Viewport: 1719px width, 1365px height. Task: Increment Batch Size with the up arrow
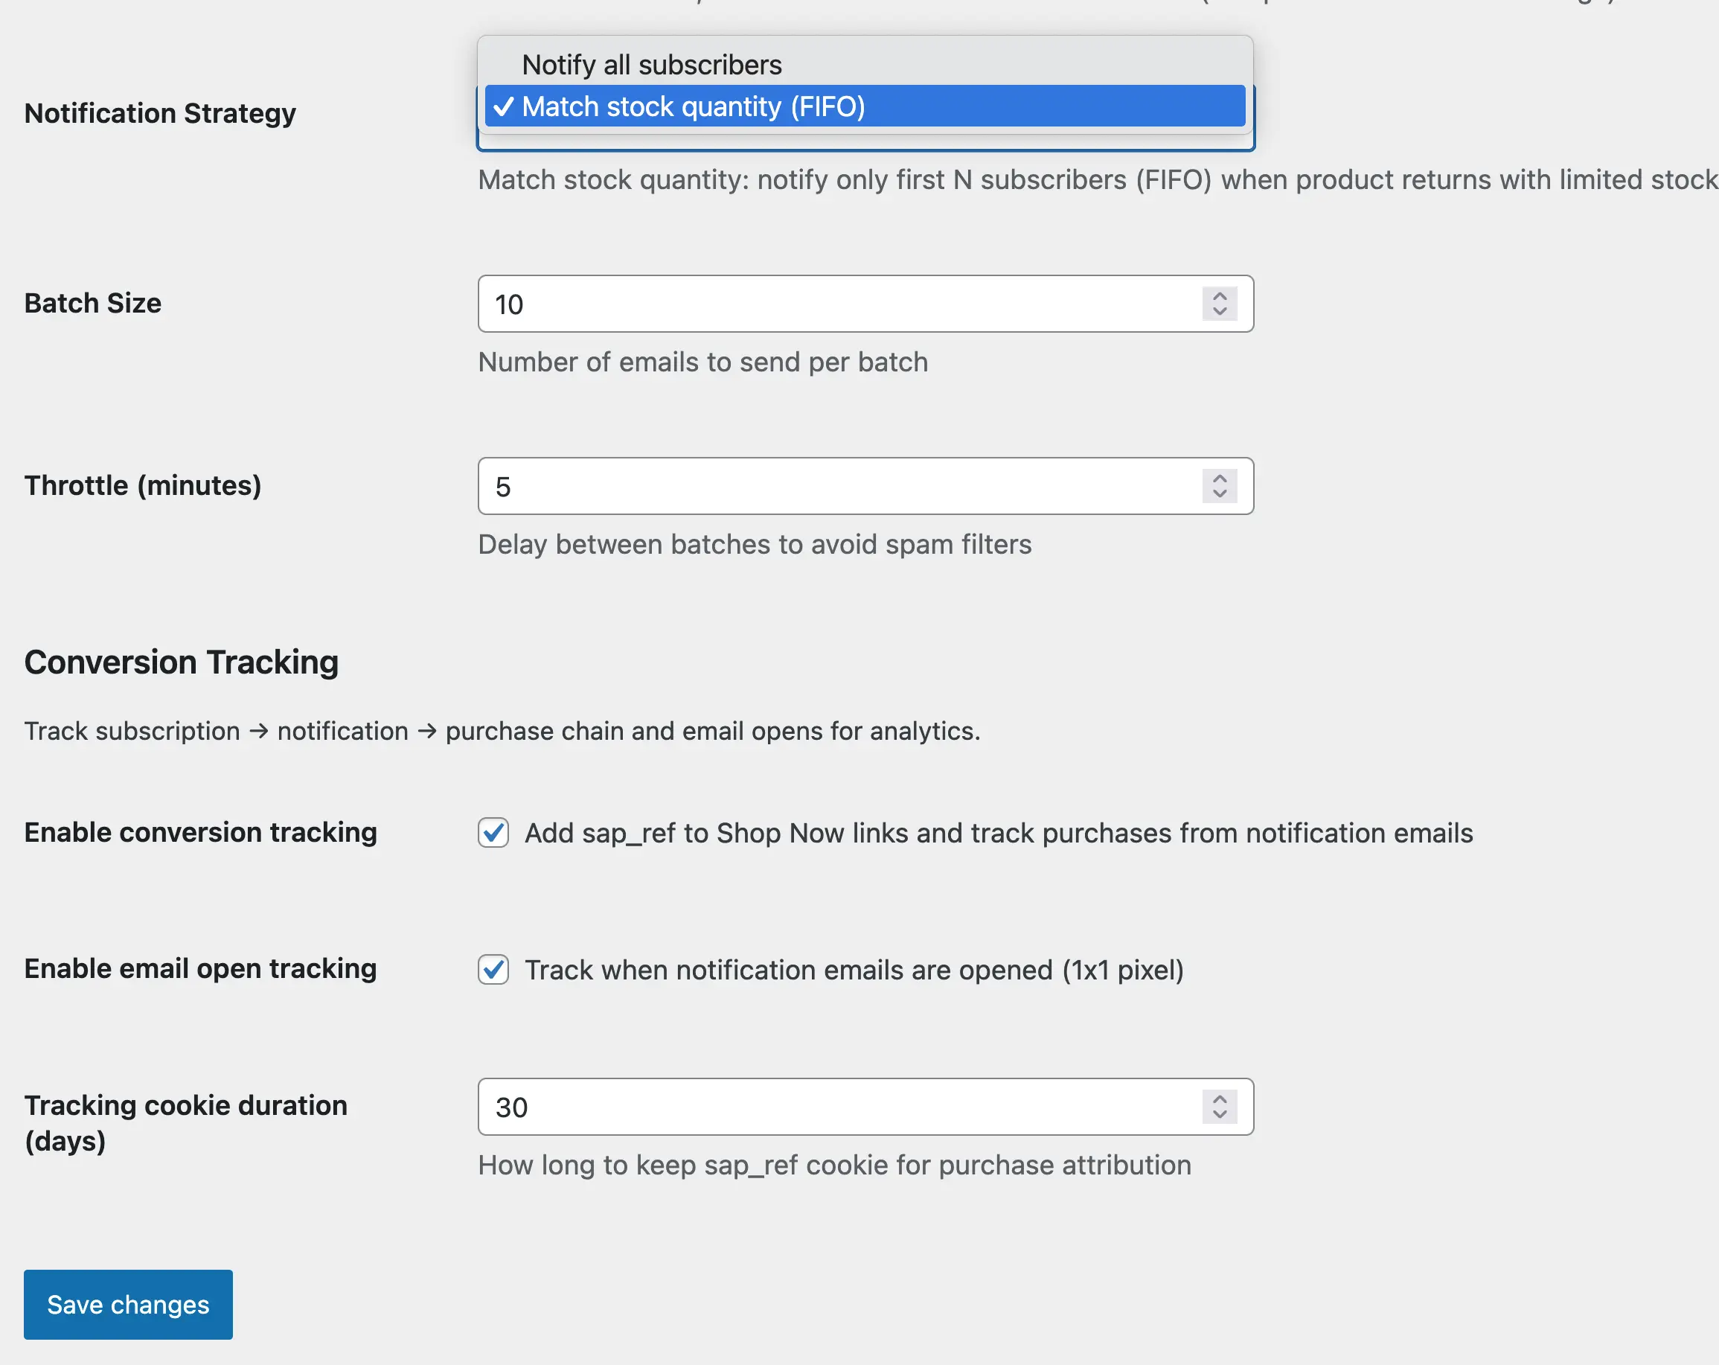[x=1220, y=295]
